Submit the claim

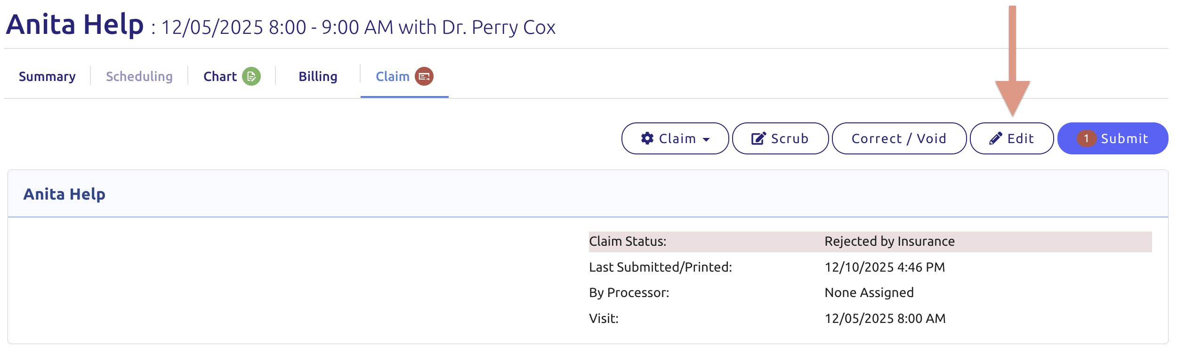(1124, 138)
